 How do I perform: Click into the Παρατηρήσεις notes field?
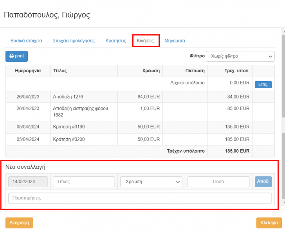point(140,198)
